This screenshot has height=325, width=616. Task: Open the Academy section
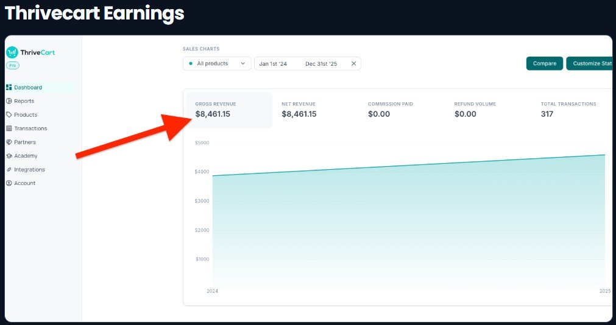click(x=21, y=156)
